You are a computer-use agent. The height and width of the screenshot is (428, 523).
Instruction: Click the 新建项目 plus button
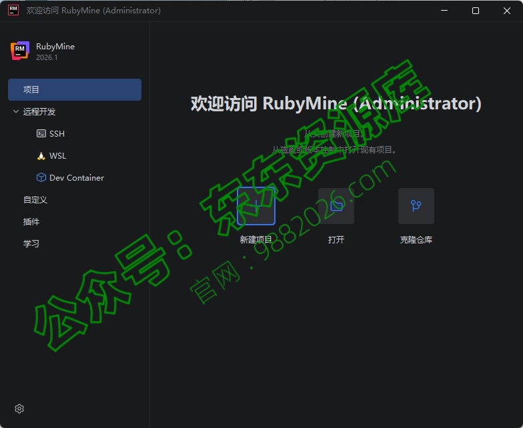(x=256, y=206)
